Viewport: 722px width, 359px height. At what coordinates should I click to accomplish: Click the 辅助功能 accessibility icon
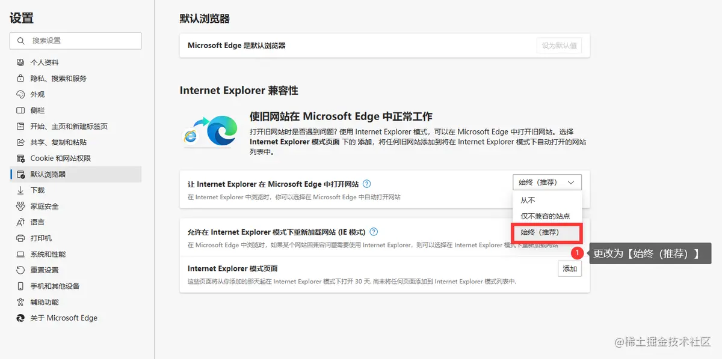point(20,302)
